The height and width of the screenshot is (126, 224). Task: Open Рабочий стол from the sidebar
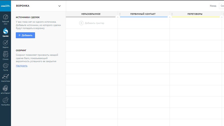[x=5, y=19]
